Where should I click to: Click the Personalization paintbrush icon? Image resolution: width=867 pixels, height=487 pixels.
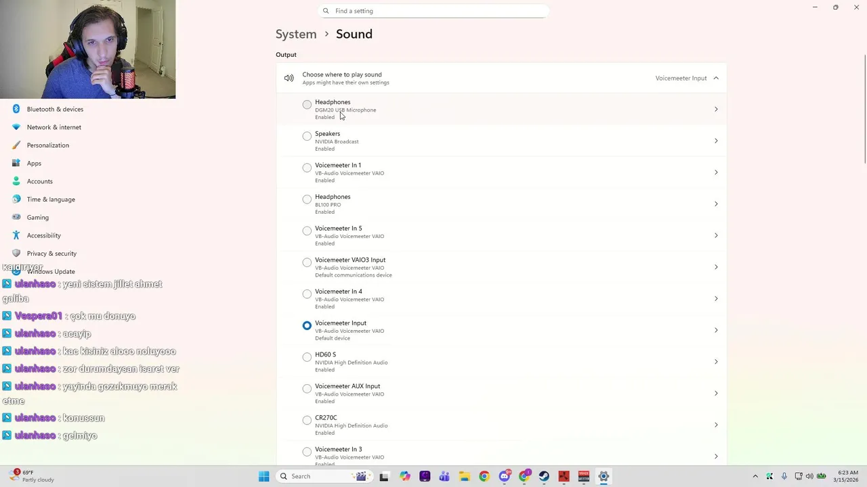(x=16, y=145)
